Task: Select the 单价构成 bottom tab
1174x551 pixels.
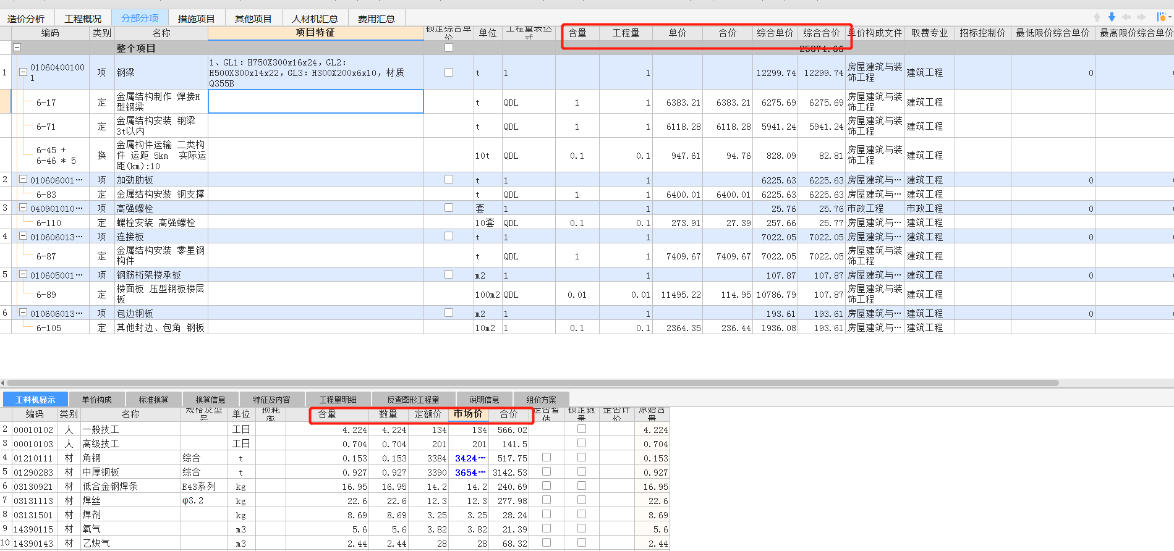Action: 97,400
